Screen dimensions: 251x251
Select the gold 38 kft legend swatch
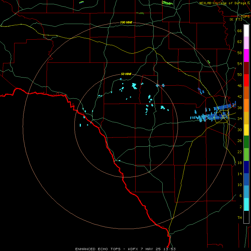[246, 118]
